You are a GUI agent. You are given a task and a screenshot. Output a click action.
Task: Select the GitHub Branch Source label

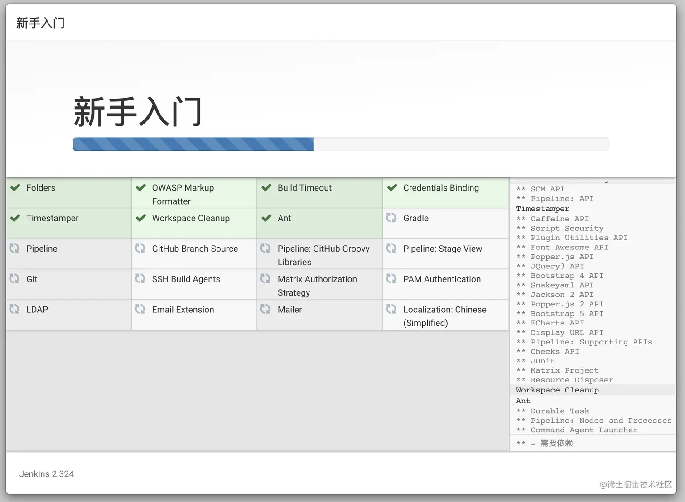(x=195, y=249)
